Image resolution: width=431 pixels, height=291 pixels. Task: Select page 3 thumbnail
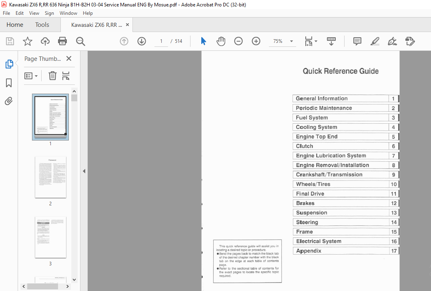coord(50,237)
